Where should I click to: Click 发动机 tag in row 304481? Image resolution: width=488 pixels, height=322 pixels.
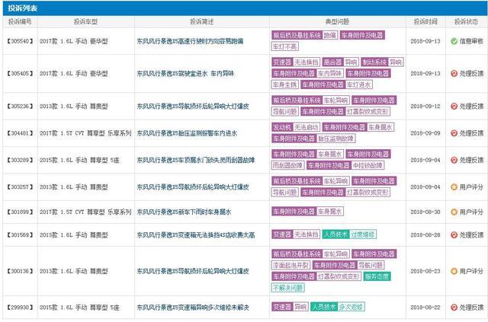(282, 127)
